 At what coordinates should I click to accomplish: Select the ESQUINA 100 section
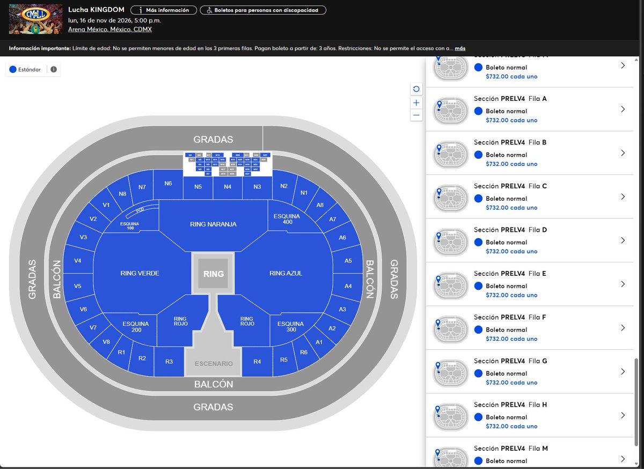(130, 225)
